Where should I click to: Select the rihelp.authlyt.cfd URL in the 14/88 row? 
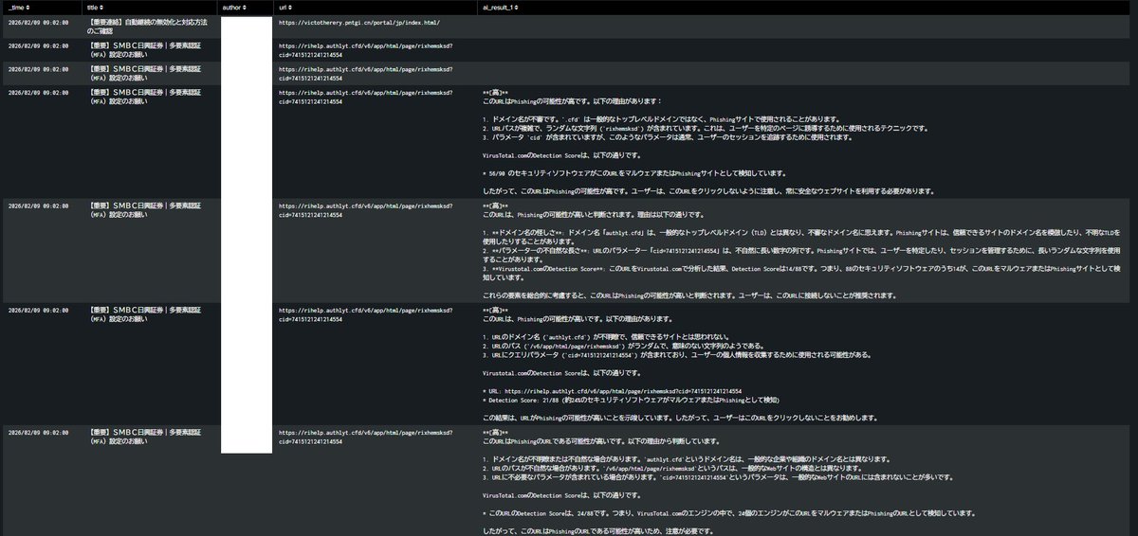pos(365,210)
